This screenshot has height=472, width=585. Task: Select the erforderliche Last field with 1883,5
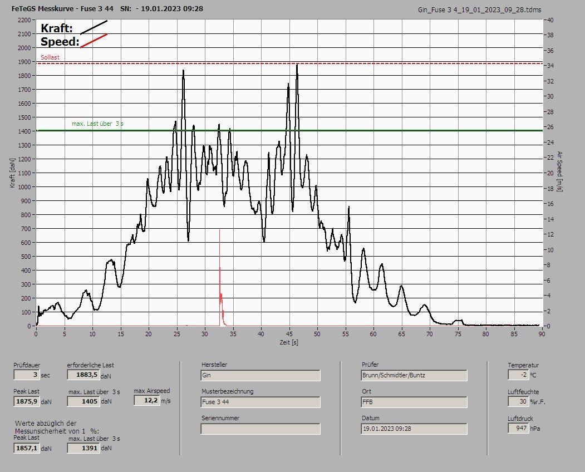(x=83, y=375)
